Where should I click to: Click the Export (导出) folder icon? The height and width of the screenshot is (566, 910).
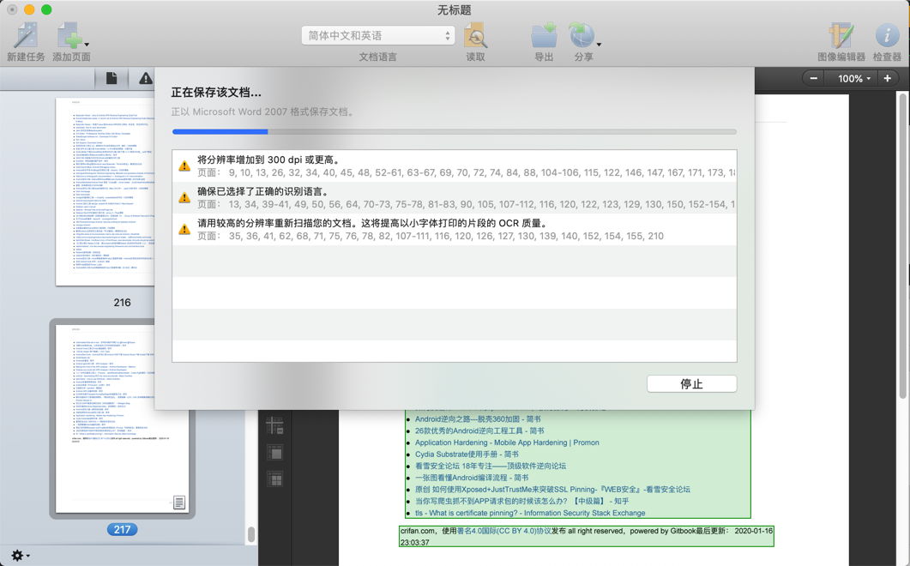coord(544,35)
